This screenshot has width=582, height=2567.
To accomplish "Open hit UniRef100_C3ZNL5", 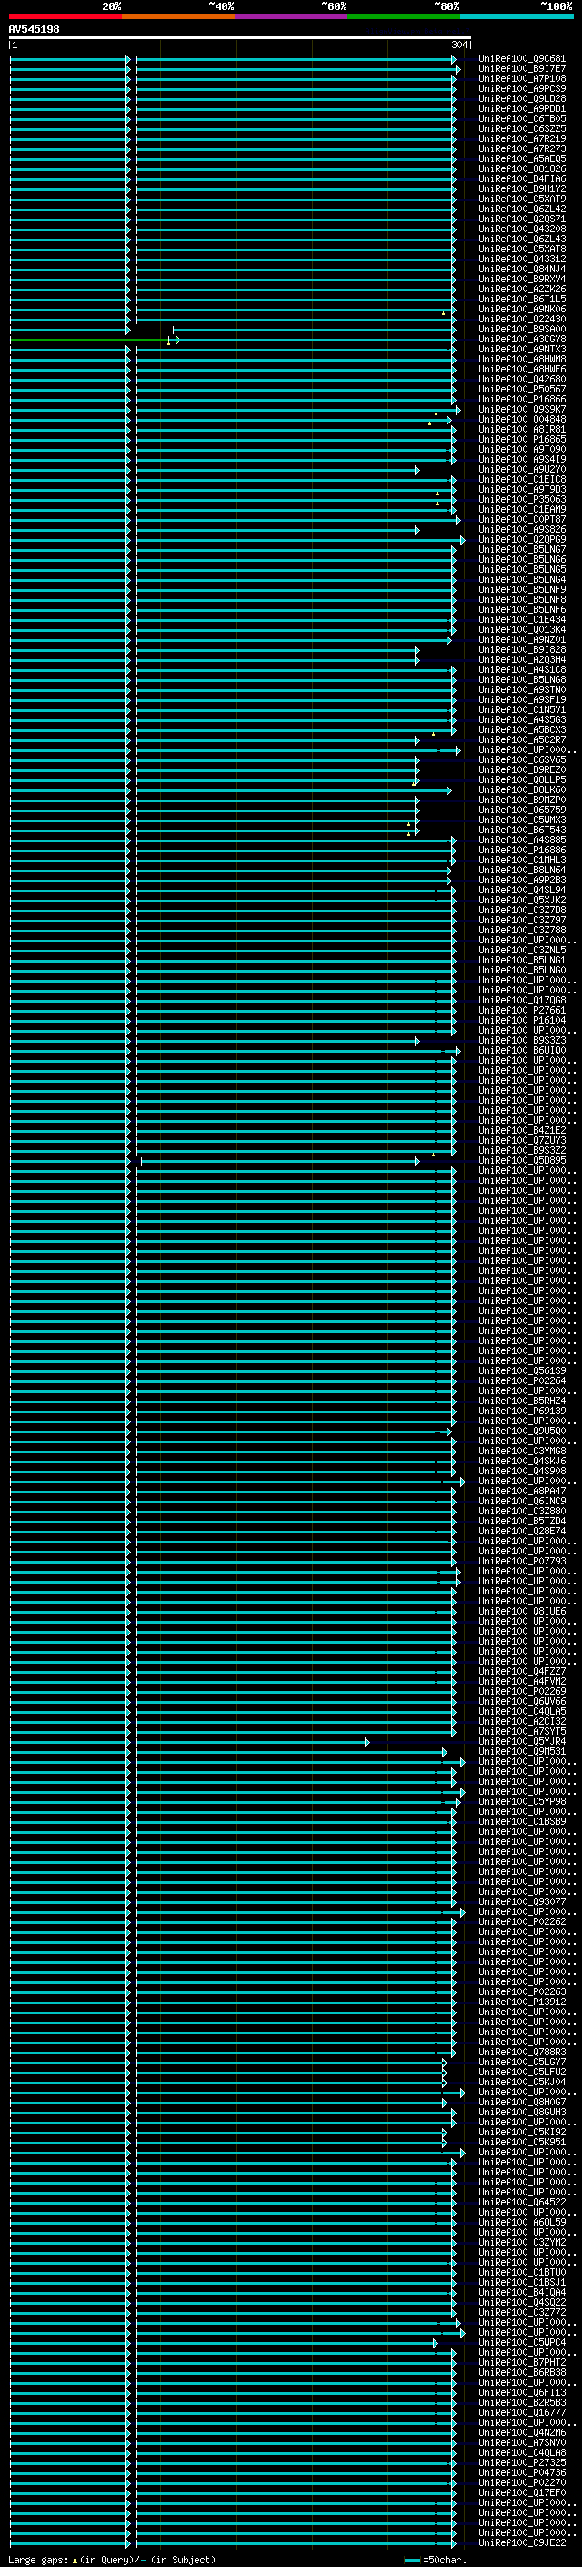I will (x=522, y=950).
